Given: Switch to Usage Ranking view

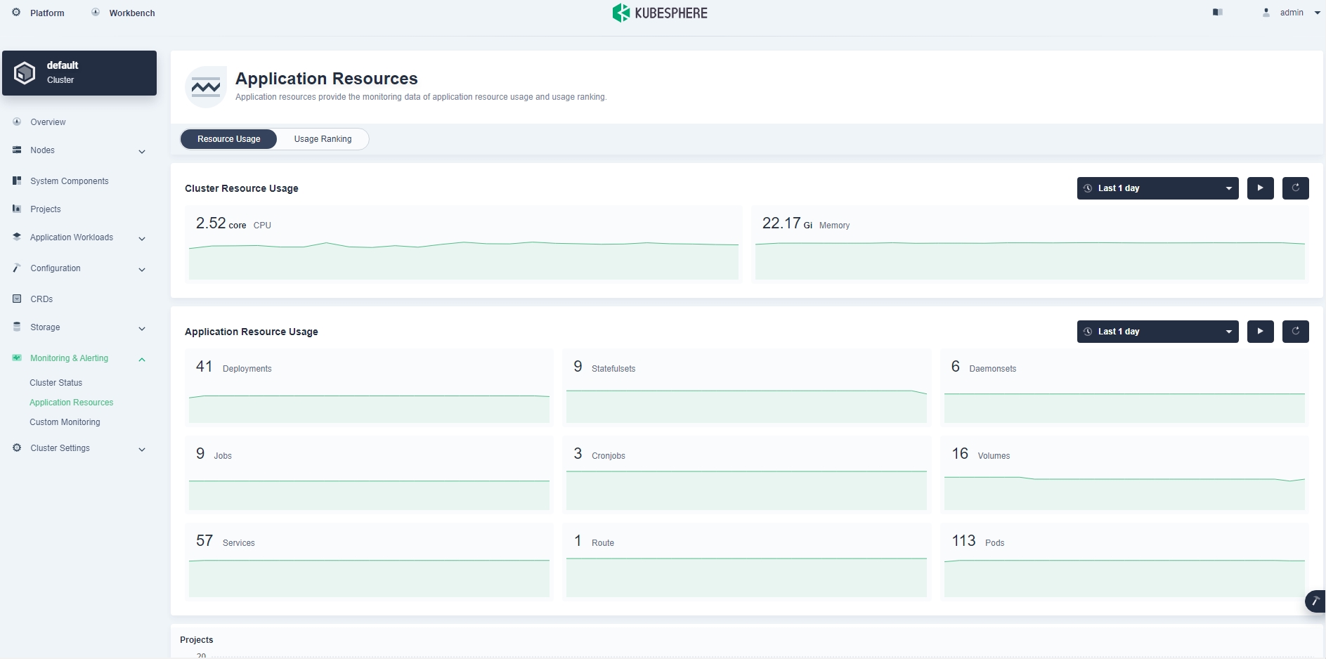Looking at the screenshot, I should (323, 139).
